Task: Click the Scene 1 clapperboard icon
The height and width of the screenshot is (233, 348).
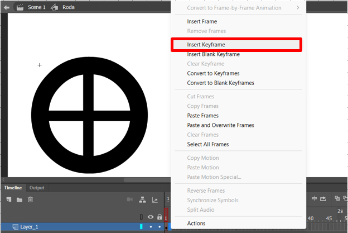Action: pos(20,7)
